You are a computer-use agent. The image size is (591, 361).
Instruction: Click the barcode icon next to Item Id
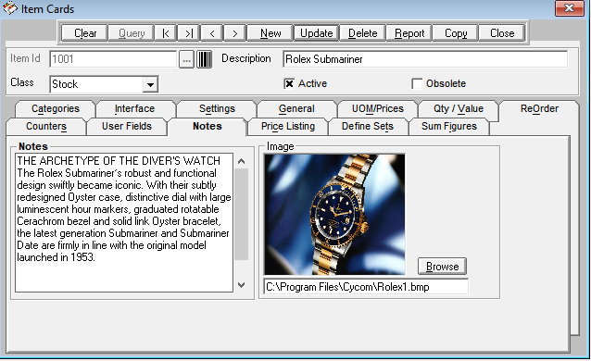205,59
